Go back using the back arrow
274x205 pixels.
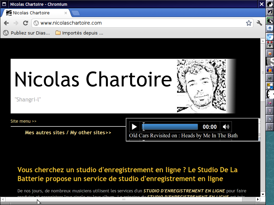click(6, 23)
